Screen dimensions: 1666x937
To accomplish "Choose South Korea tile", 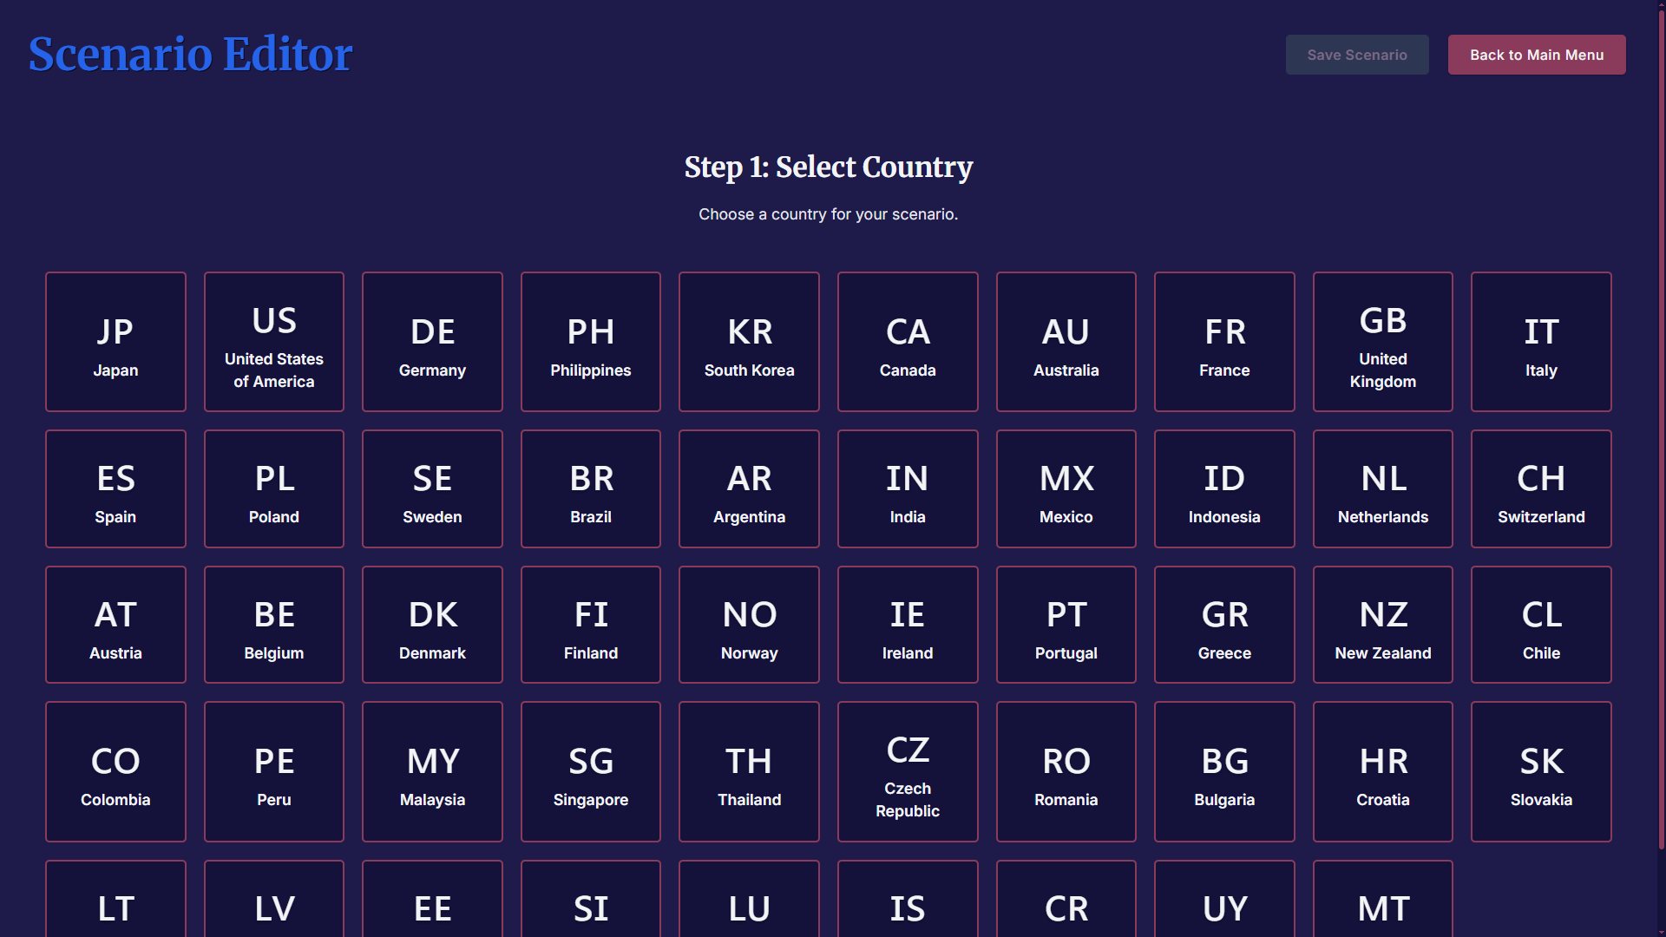I will click(749, 342).
